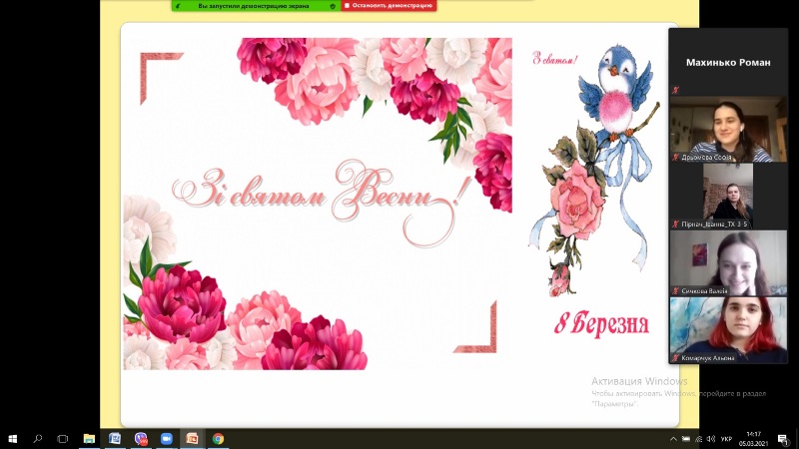
Task: Select Махинько Роман participant tile
Action: tap(728, 62)
